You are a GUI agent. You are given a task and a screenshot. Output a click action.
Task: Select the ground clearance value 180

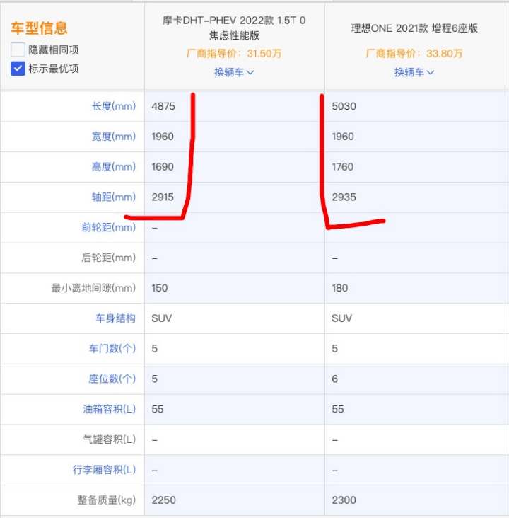tap(340, 288)
